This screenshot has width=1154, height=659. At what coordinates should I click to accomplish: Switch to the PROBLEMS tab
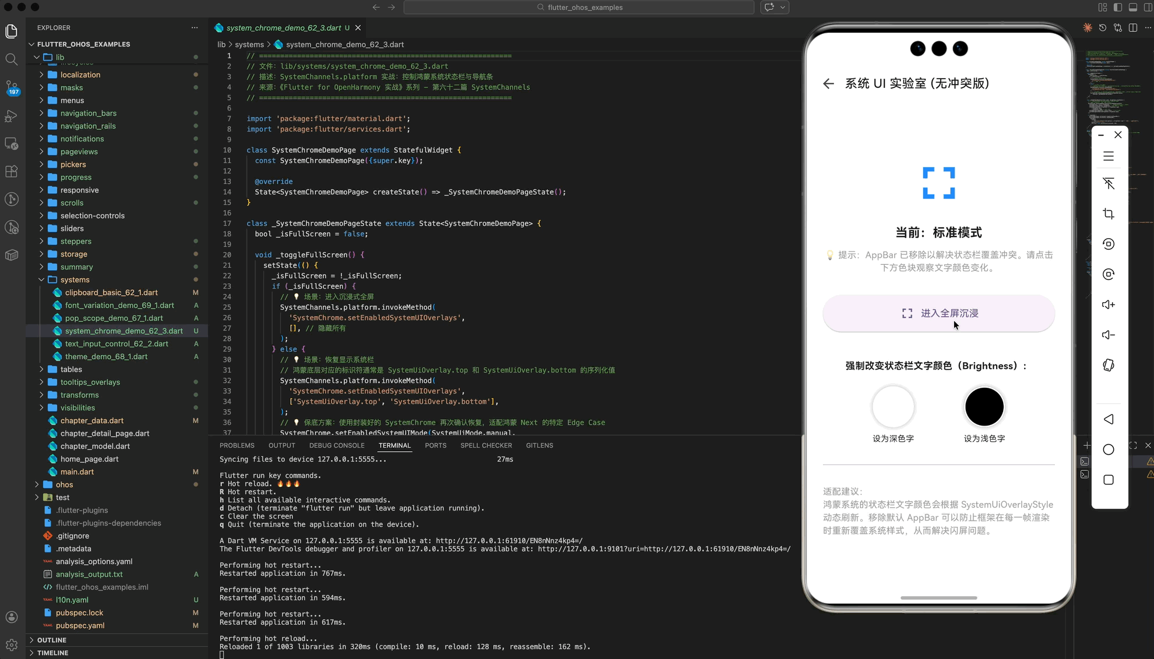click(x=237, y=445)
